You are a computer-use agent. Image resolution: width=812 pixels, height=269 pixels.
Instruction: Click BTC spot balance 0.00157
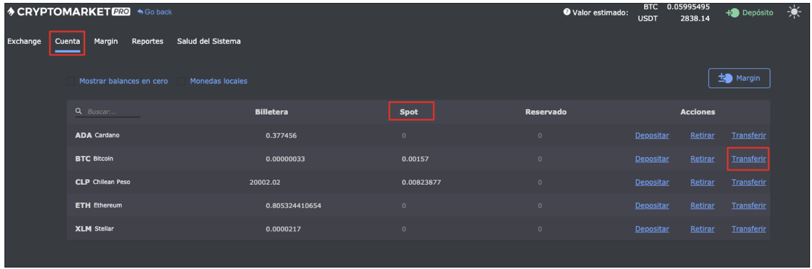point(415,159)
